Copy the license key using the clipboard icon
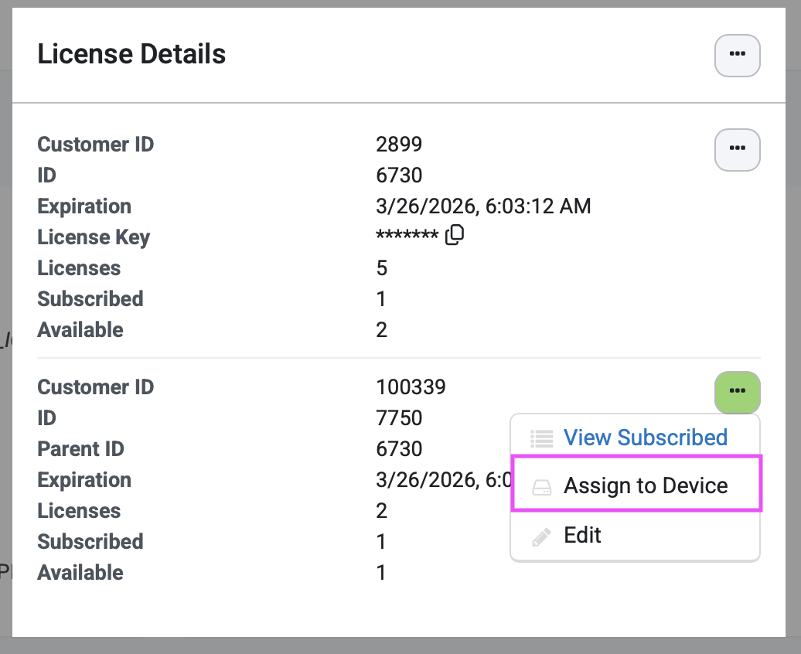801x654 pixels. (x=455, y=235)
